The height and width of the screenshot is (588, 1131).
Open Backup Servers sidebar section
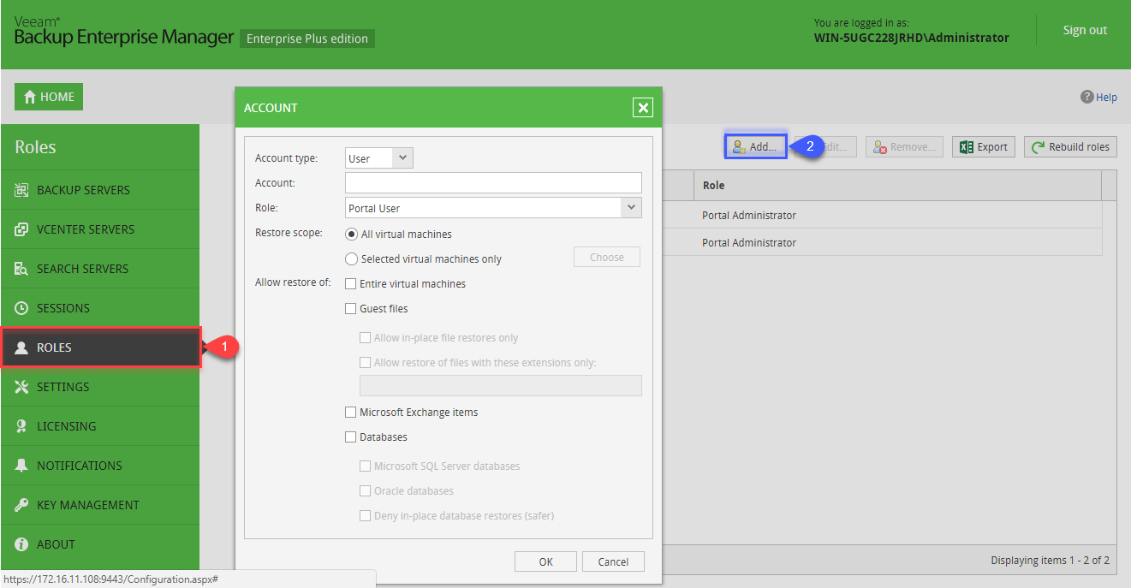tap(83, 190)
